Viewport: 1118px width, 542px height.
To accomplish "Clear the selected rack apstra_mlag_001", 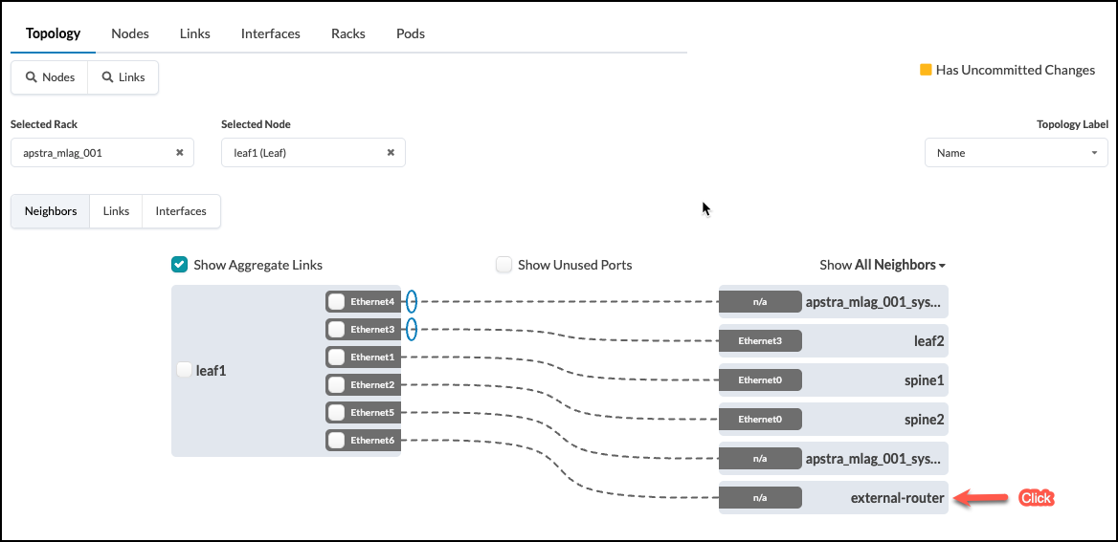I will pos(179,153).
